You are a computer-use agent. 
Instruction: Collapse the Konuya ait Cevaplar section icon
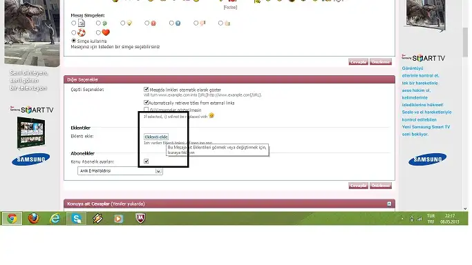click(389, 204)
